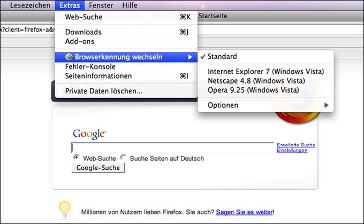Open the Hilfe menu
Screen dimensions: 364x224
point(130,5)
